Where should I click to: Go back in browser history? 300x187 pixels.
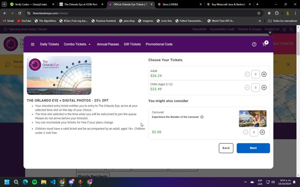[5, 13]
